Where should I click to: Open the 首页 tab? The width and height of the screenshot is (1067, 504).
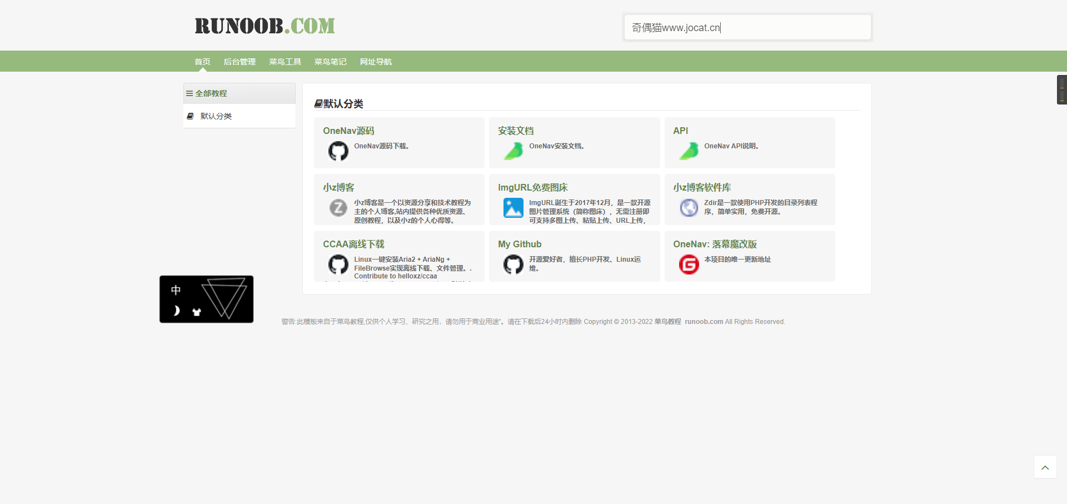pyautogui.click(x=202, y=62)
